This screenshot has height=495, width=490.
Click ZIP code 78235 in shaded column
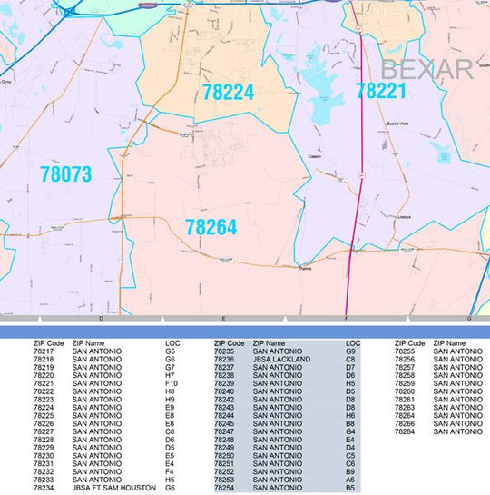pyautogui.click(x=224, y=351)
